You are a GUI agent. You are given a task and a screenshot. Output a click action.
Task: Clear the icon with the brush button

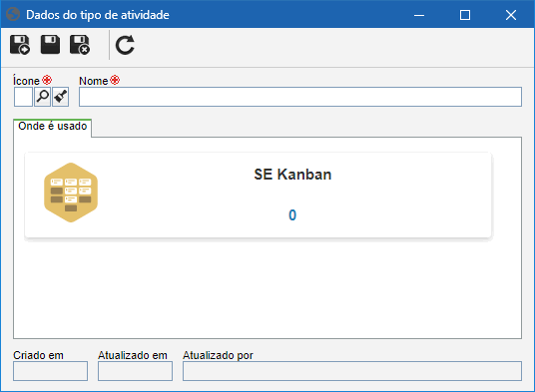[x=61, y=97]
